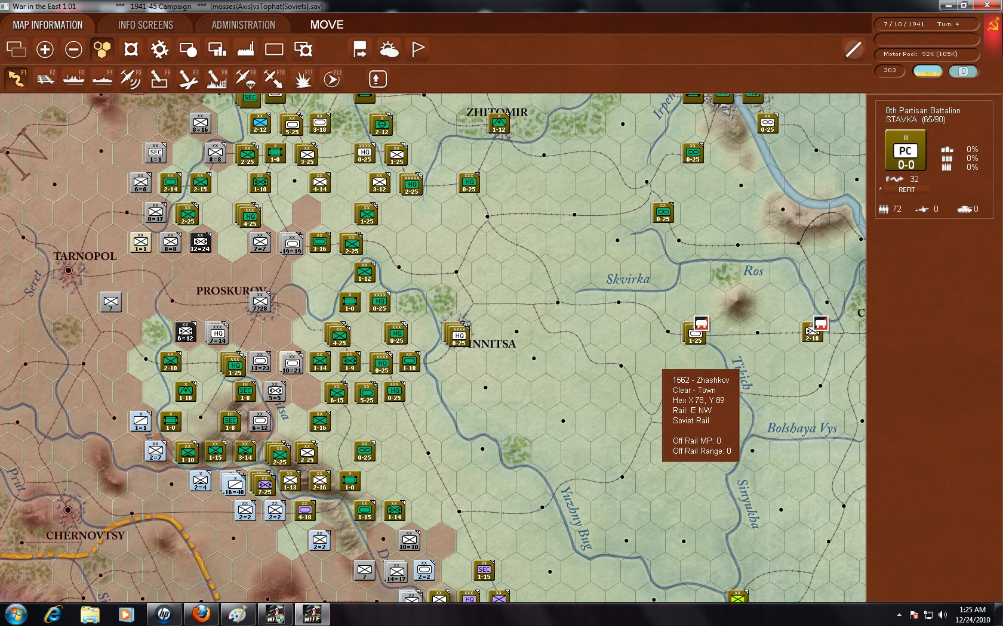
Task: Click the up-arrow box toolbar button
Action: click(377, 79)
